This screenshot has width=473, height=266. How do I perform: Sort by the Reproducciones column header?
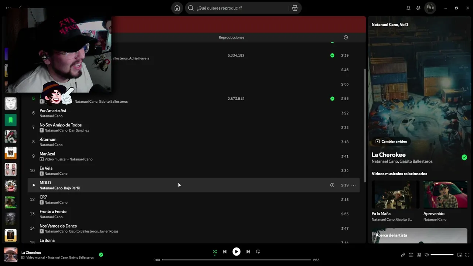click(x=231, y=37)
